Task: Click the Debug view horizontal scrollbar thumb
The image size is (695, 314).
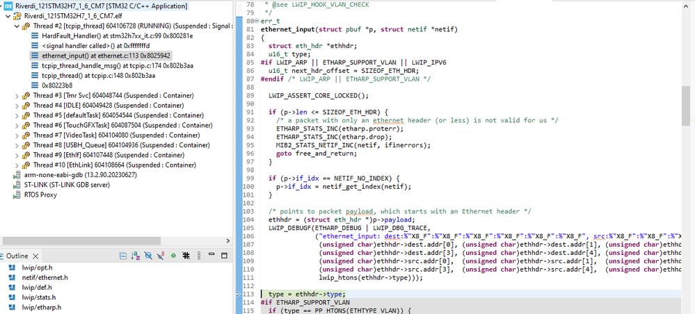Action: (81, 241)
